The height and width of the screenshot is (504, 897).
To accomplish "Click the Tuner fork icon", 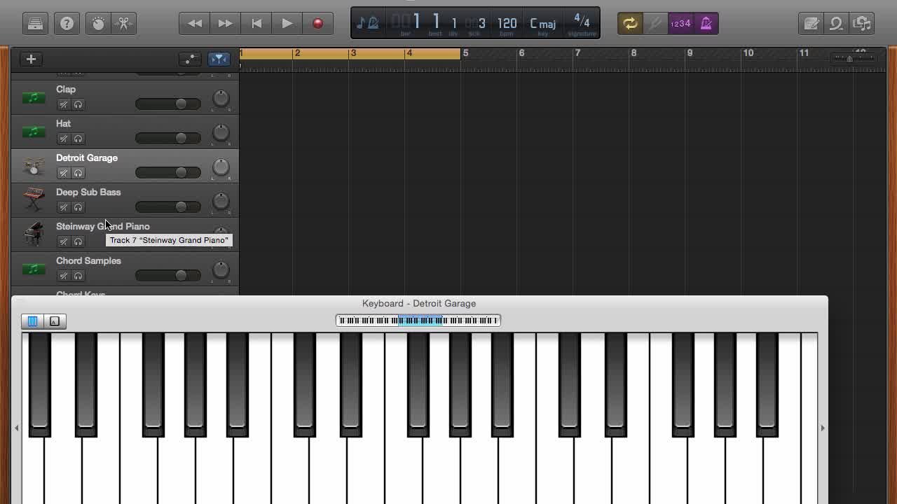I will pos(655,23).
